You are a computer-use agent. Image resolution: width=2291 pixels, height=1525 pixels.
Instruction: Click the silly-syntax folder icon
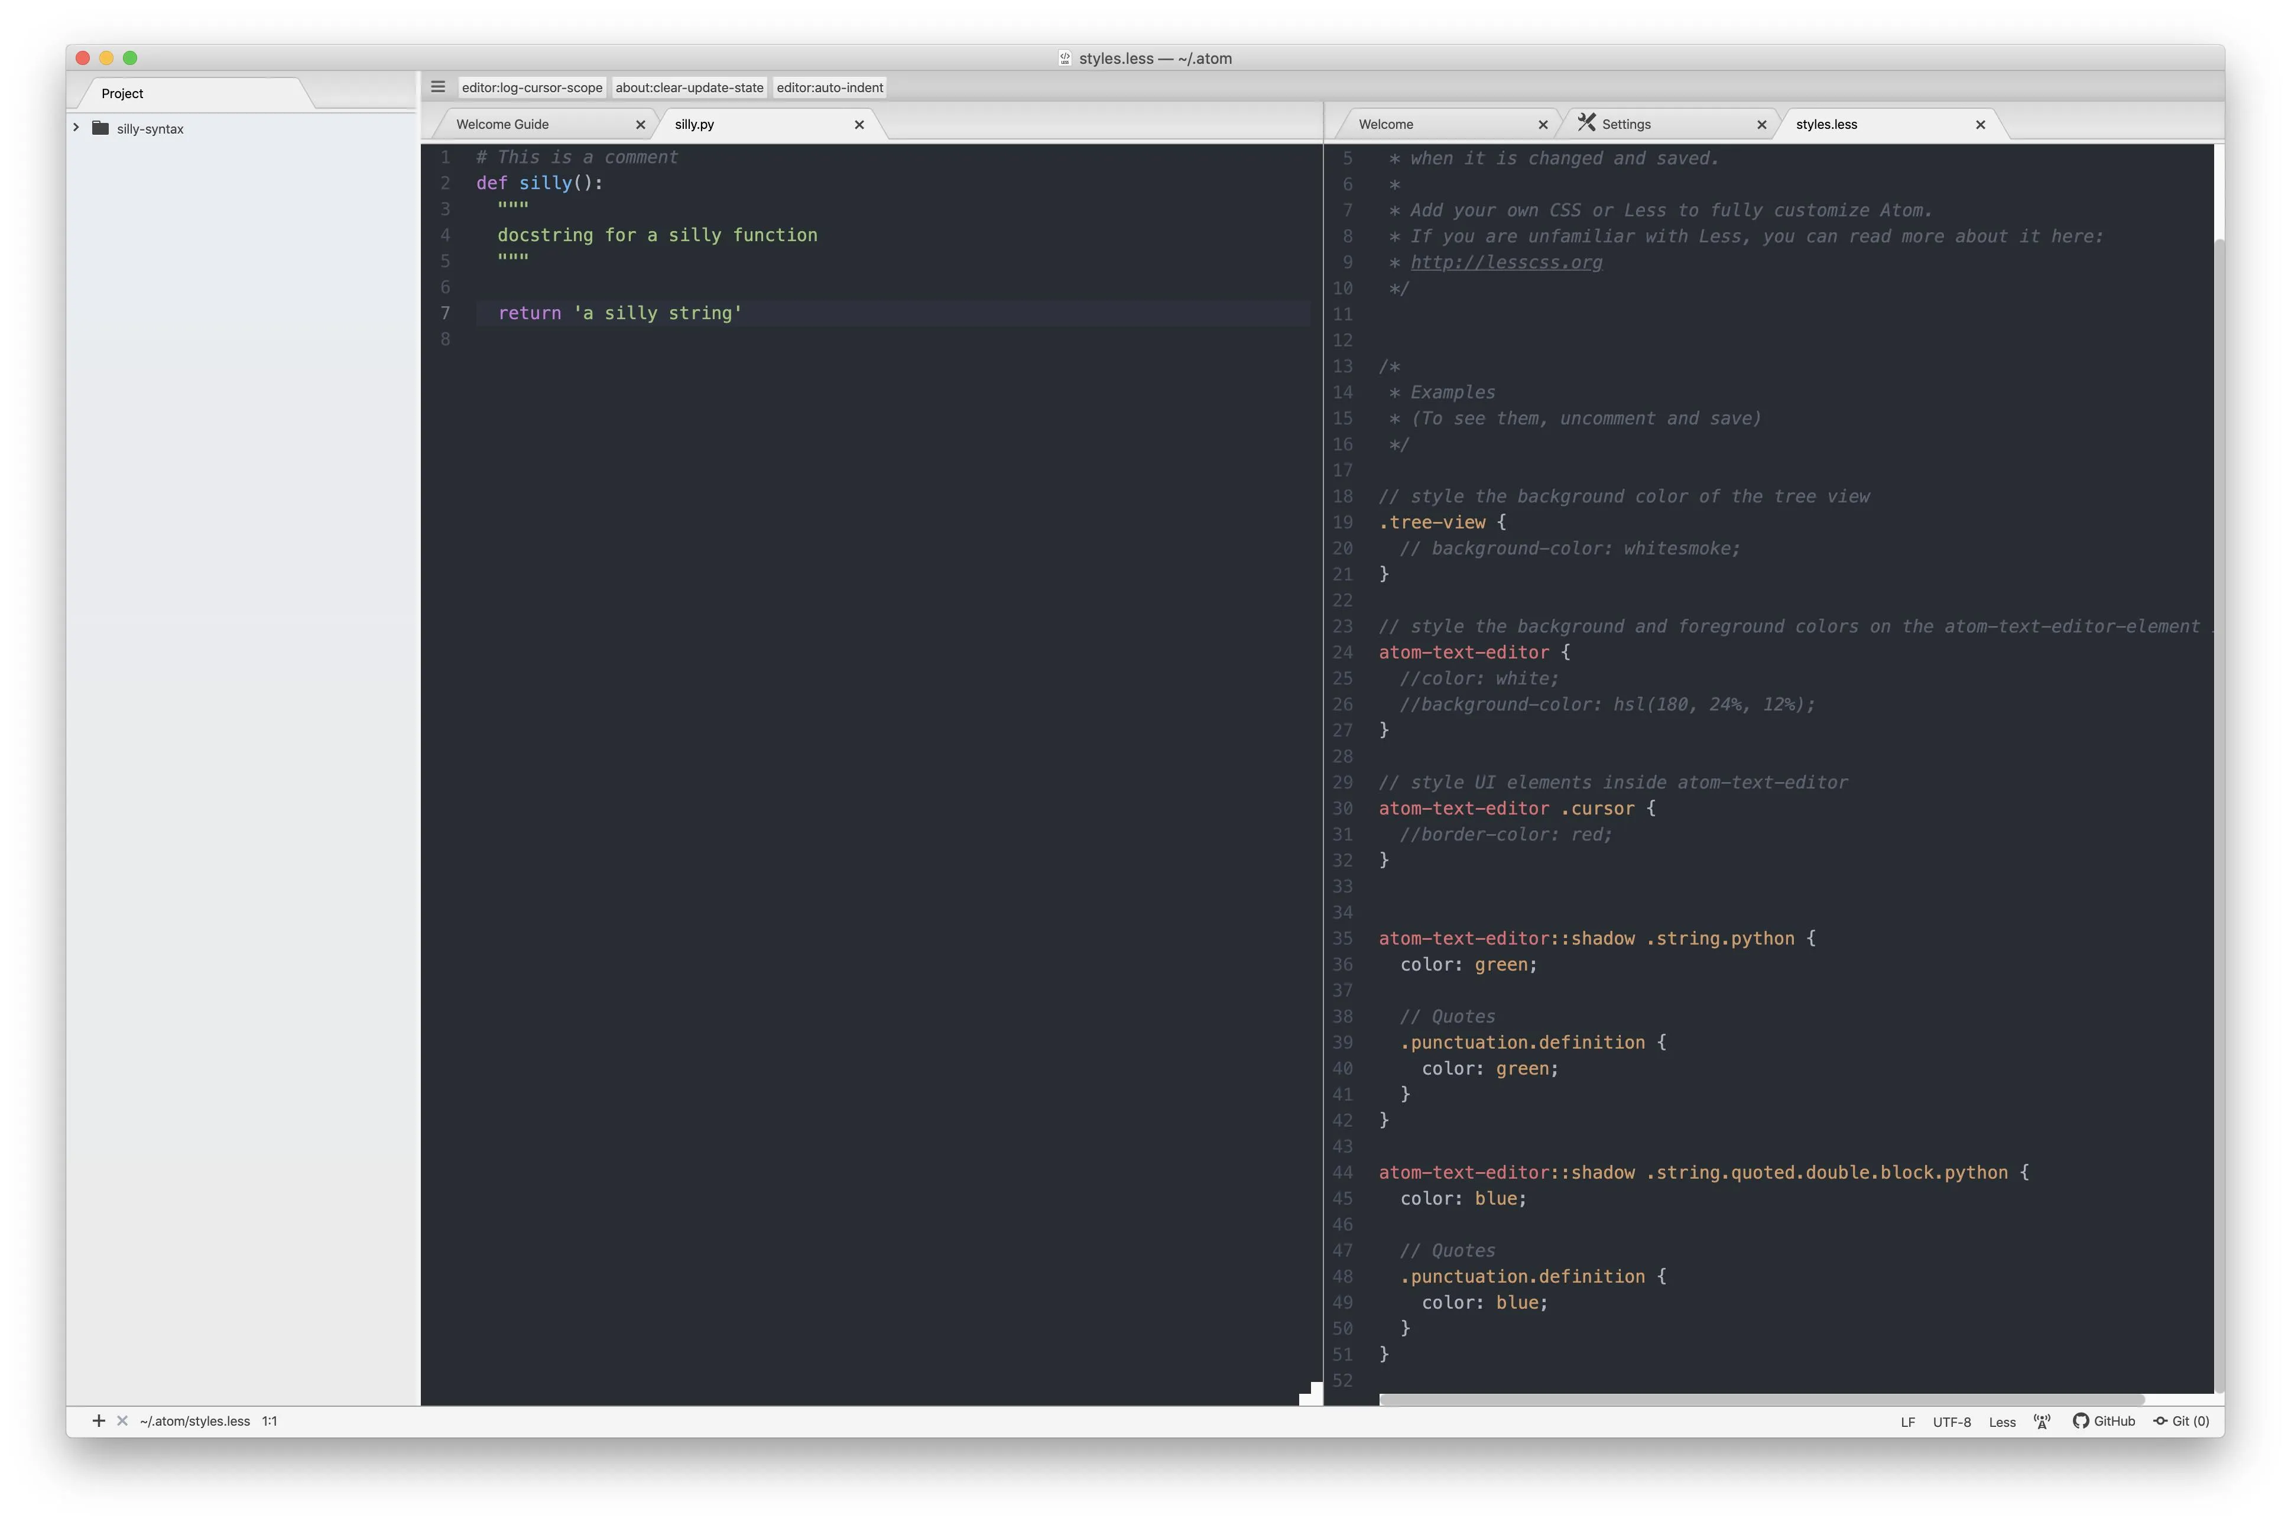click(100, 128)
